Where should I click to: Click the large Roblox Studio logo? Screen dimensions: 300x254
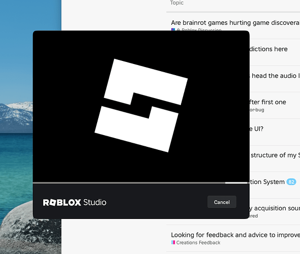(141, 105)
